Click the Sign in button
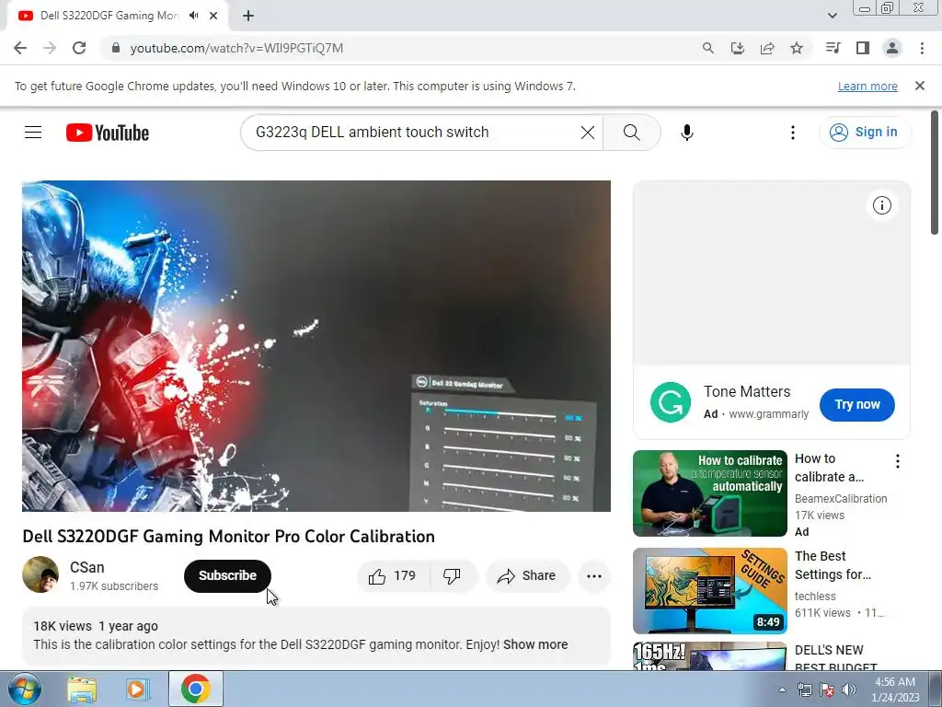942x707 pixels. pos(865,133)
